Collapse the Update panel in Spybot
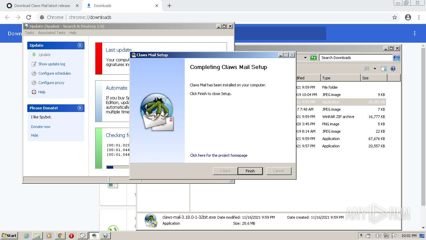 (80, 45)
